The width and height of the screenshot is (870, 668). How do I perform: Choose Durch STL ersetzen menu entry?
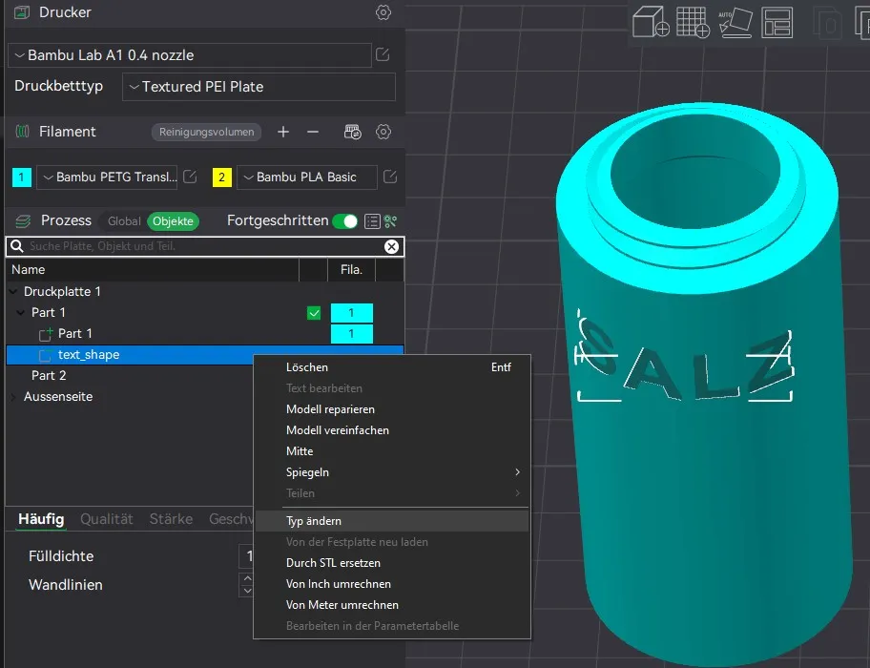393,563
